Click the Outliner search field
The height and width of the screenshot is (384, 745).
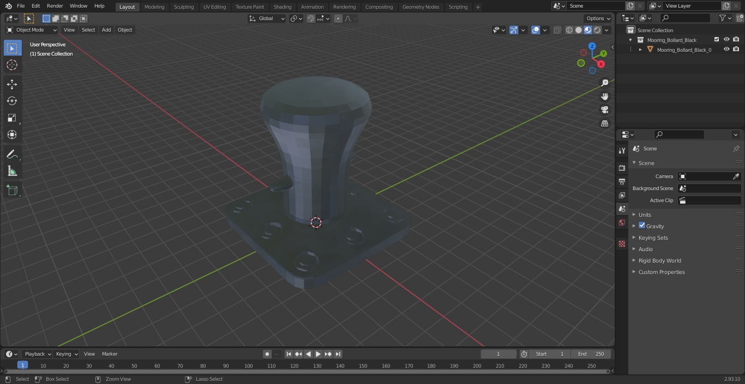[x=685, y=18]
